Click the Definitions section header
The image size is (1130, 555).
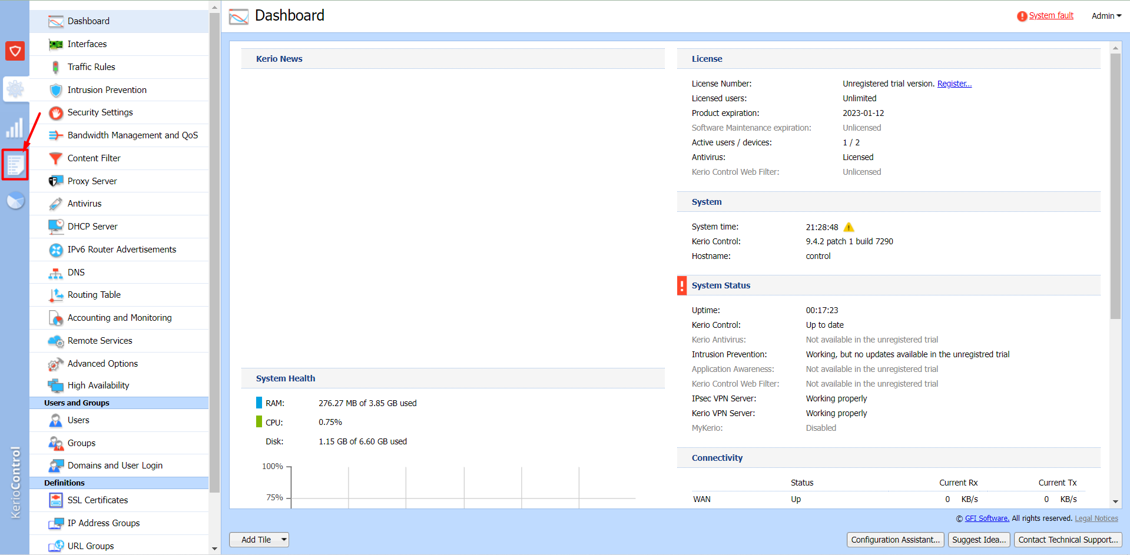pyautogui.click(x=119, y=483)
